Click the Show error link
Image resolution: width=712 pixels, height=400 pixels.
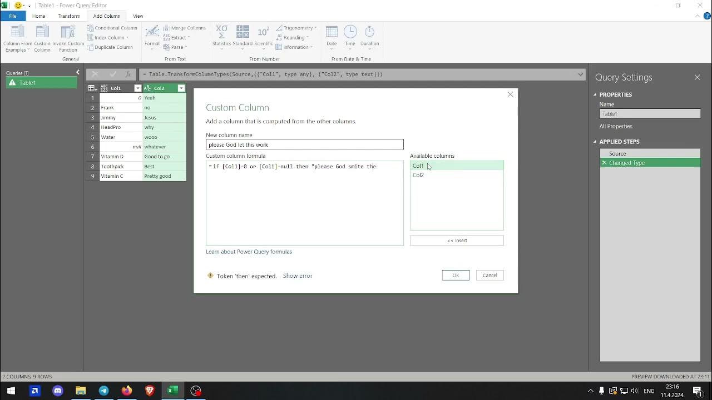297,276
